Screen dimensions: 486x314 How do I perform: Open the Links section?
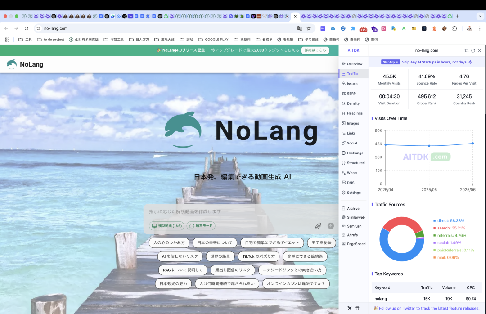click(x=349, y=133)
